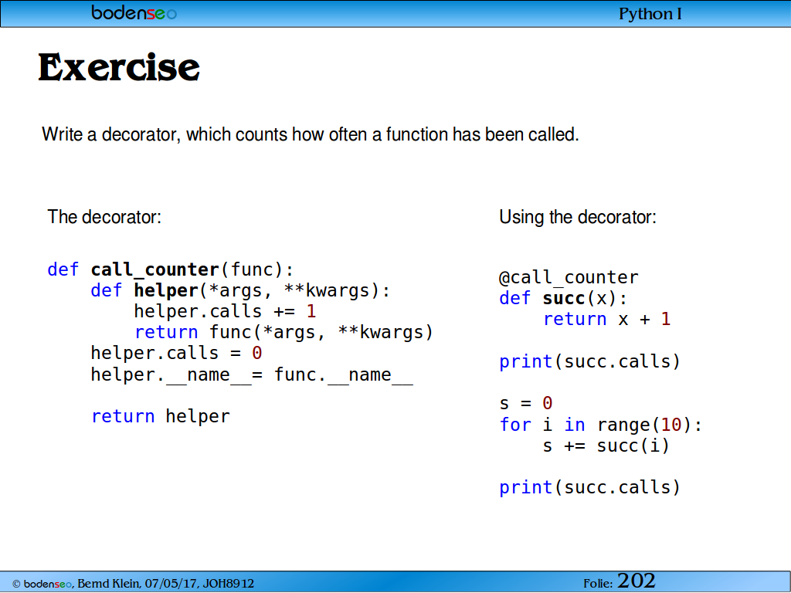Click the first "print(succ.calls)" line
This screenshot has height=593, width=791.
(589, 361)
